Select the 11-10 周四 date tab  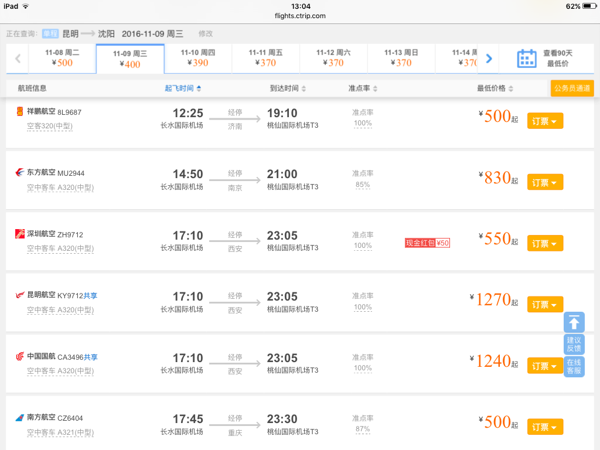(198, 59)
